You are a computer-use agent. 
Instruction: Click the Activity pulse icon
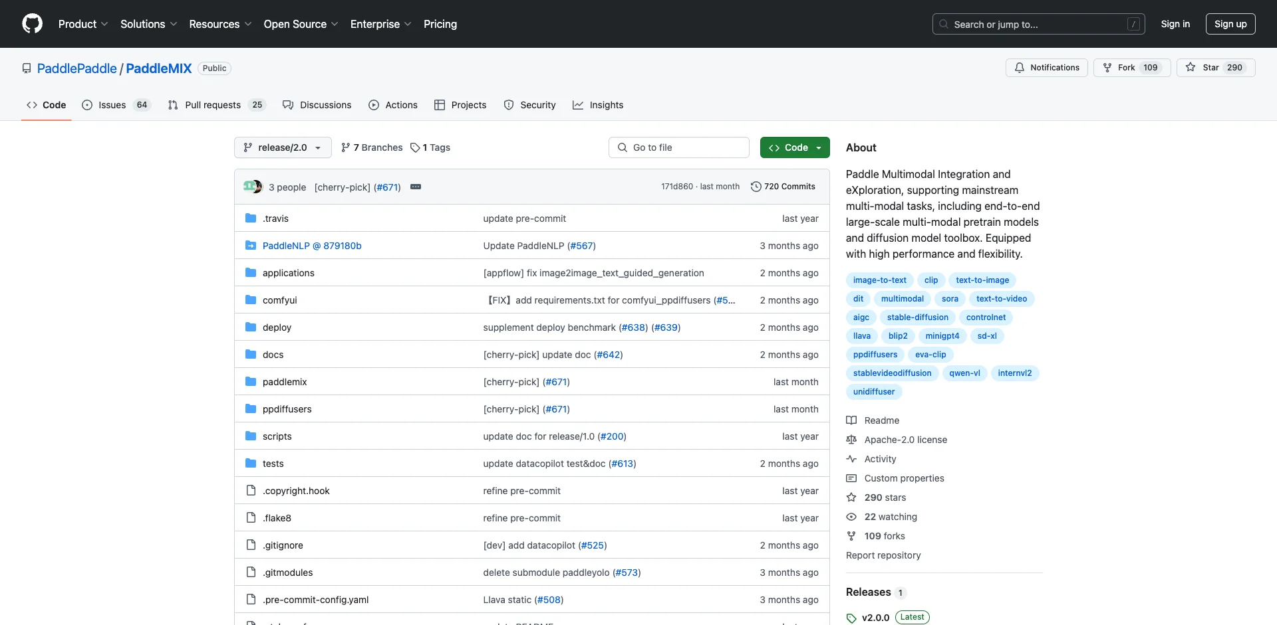(x=851, y=459)
